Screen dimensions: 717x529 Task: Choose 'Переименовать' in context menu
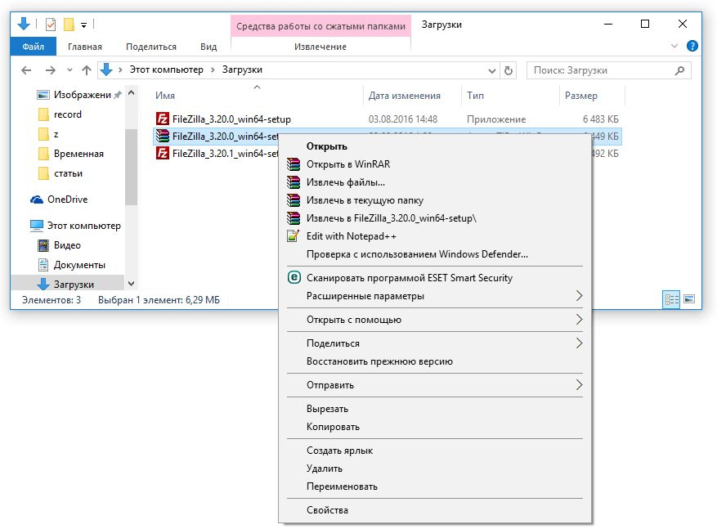click(x=342, y=486)
